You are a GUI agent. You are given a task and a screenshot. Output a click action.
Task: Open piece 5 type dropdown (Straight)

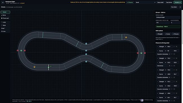[162, 70]
